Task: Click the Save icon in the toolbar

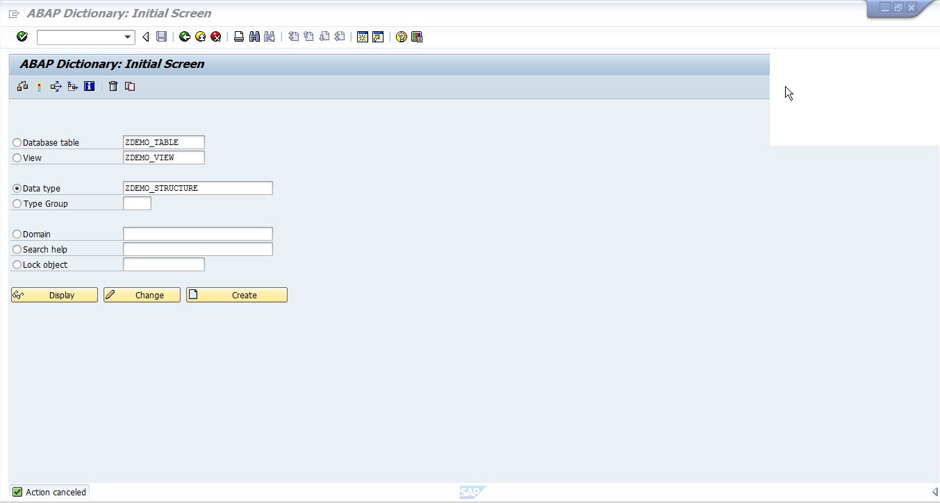Action: click(x=161, y=37)
